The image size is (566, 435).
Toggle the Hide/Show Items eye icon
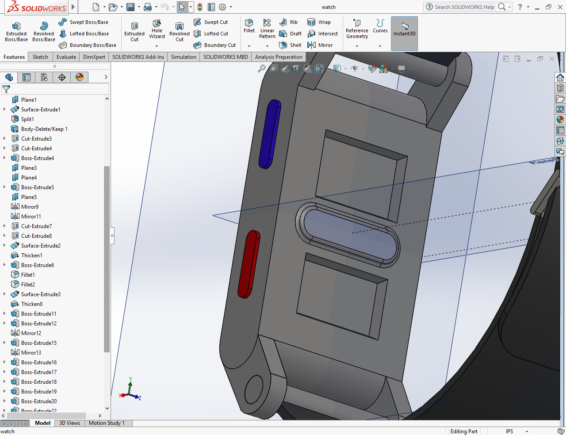[x=354, y=69]
